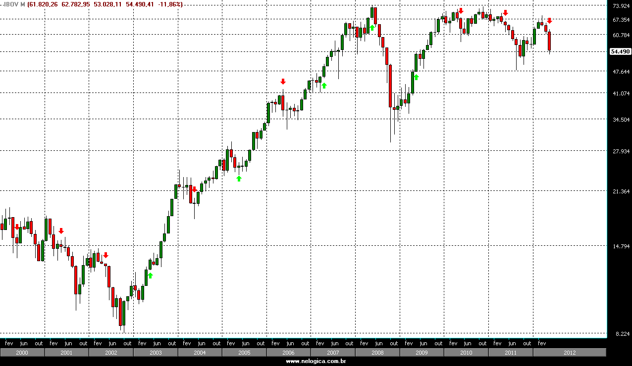
Task: Click the green up arrow in 2003
Action: pos(150,275)
